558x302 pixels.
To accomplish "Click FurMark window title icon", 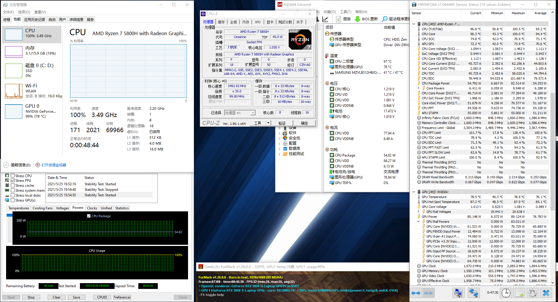I will click(x=201, y=267).
